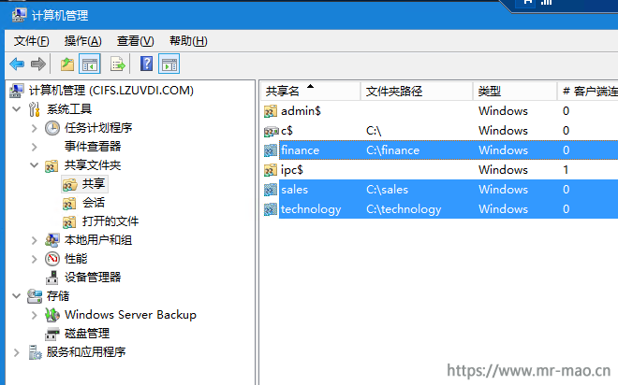This screenshot has width=618, height=385.
Task: Click the C:\finance folder path cell
Action: [392, 150]
